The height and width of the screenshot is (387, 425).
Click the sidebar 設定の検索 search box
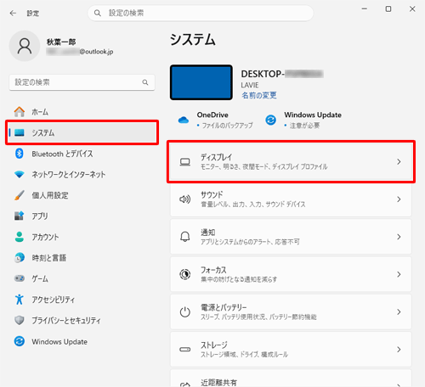(x=82, y=82)
